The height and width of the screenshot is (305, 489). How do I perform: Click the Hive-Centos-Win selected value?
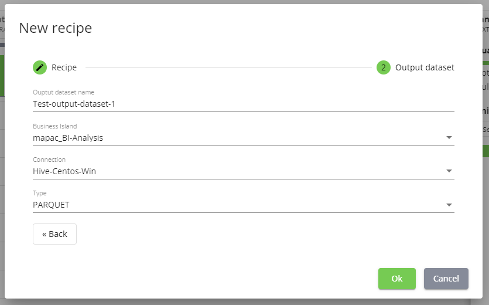pyautogui.click(x=64, y=171)
